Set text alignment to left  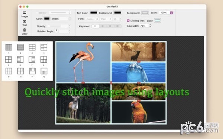pos(95,26)
